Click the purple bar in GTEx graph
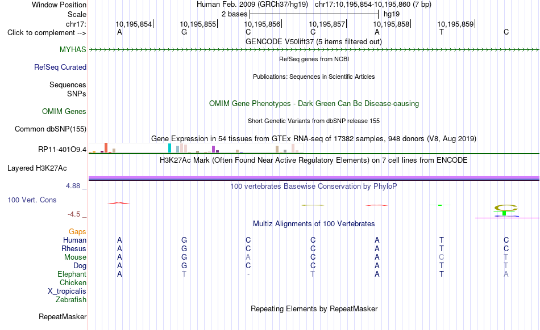Viewport: 540px width, 330px height. 214,149
